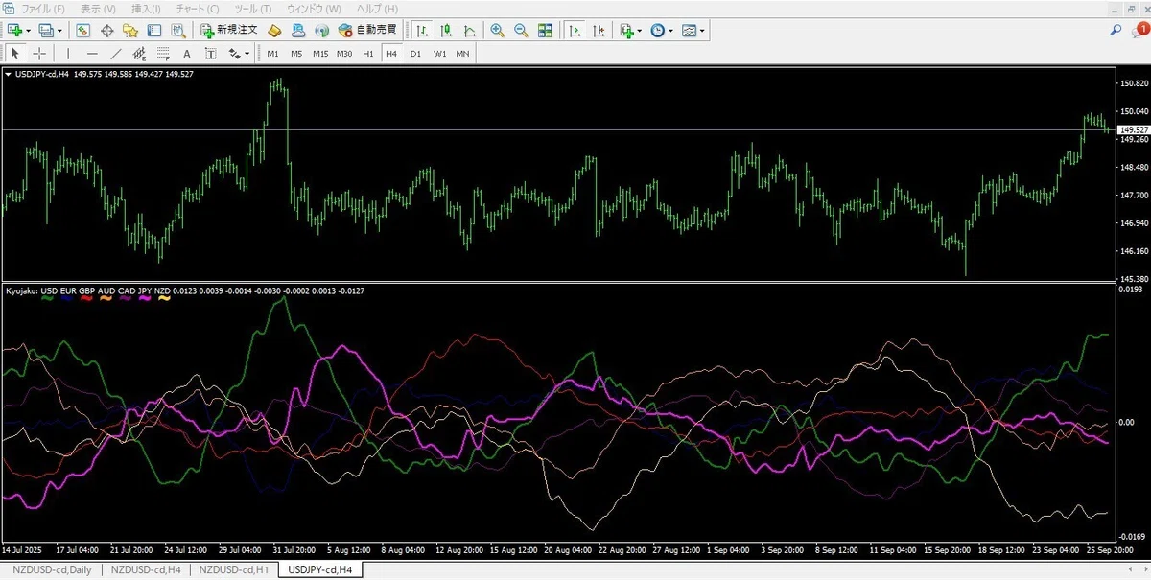Select the vertical line drawing tool
1151x580 pixels.
(68, 54)
